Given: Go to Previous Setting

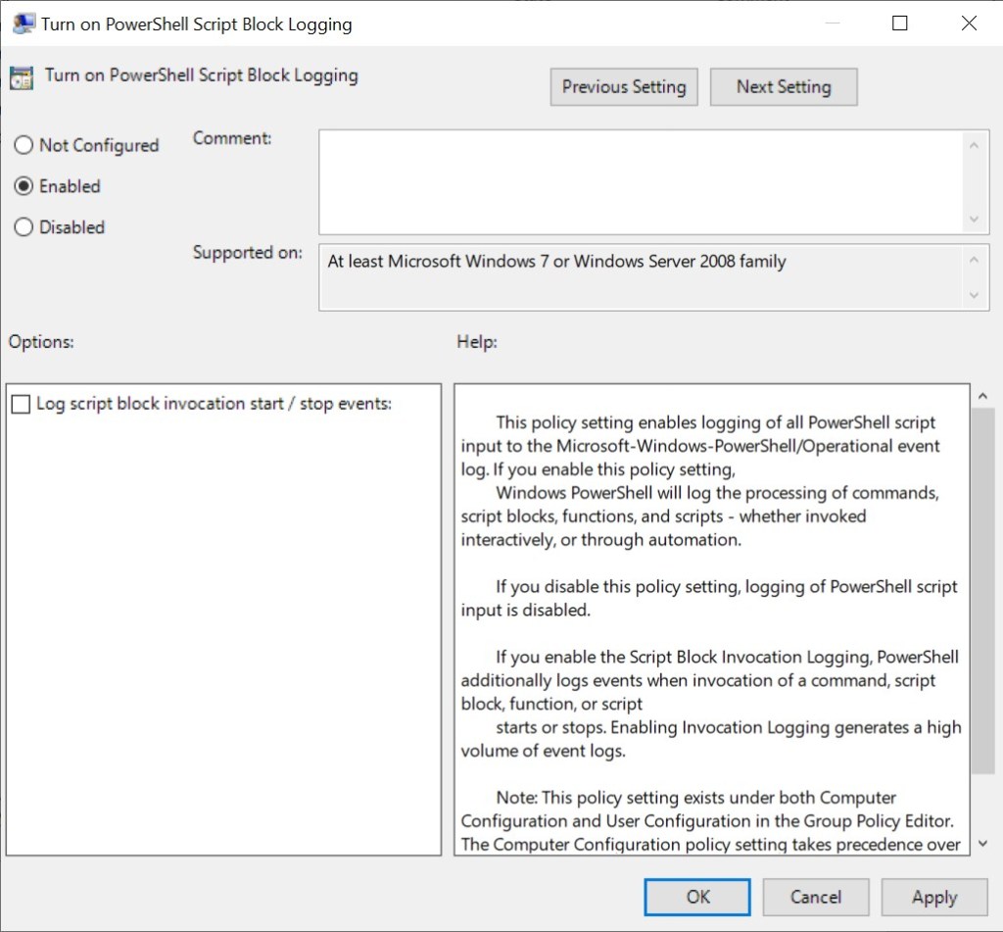Looking at the screenshot, I should (624, 87).
